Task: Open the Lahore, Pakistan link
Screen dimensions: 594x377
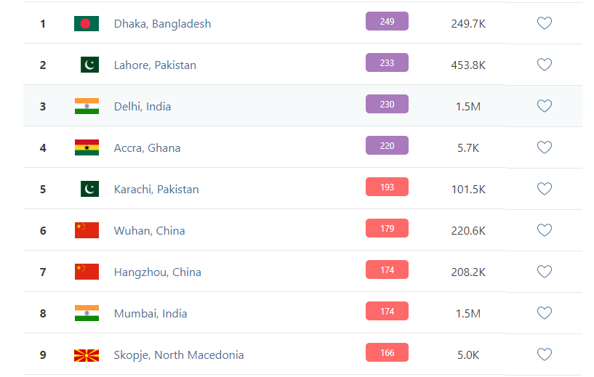Action: click(x=155, y=65)
